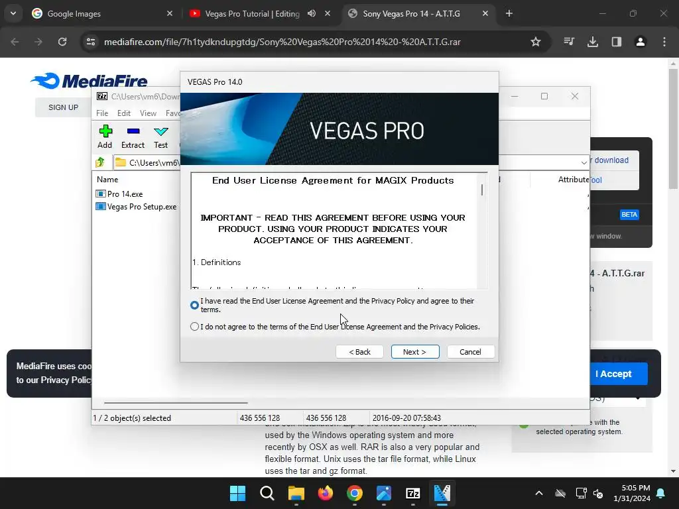Open Windows taskbar Search
This screenshot has width=679, height=509.
click(x=267, y=493)
